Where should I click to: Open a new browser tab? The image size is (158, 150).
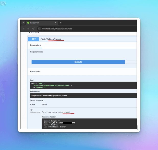(61, 23)
